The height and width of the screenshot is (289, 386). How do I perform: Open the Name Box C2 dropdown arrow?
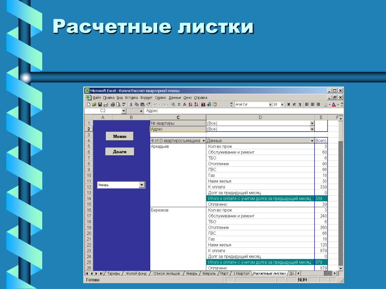[x=124, y=111]
